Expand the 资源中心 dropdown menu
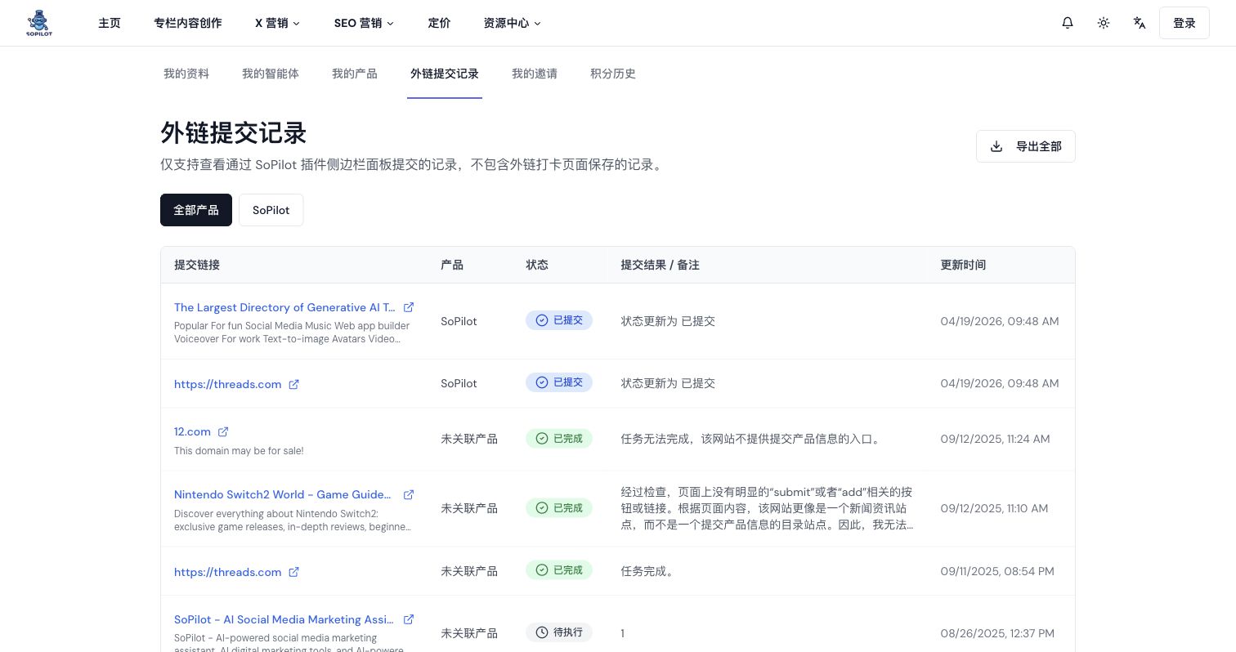Viewport: 1236px width, 652px height. pyautogui.click(x=513, y=23)
